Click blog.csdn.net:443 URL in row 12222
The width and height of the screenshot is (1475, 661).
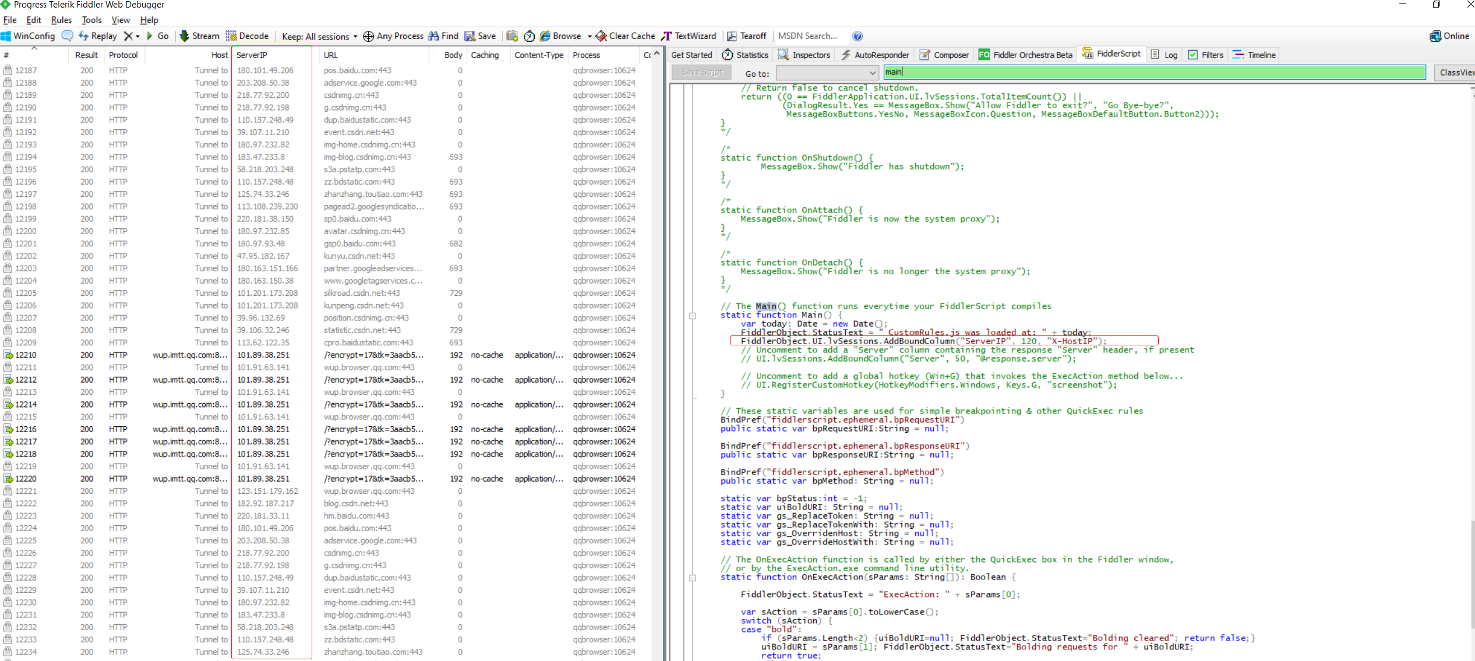[x=356, y=503]
